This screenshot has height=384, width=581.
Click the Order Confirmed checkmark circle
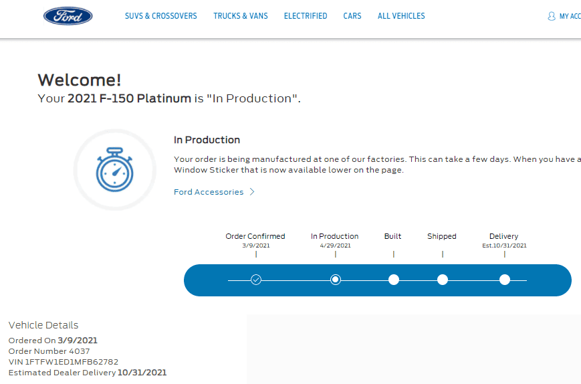256,280
